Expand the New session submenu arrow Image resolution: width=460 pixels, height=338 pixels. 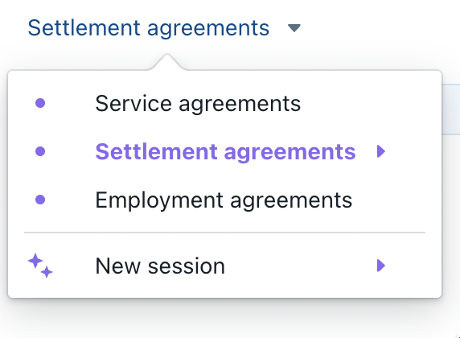(381, 266)
